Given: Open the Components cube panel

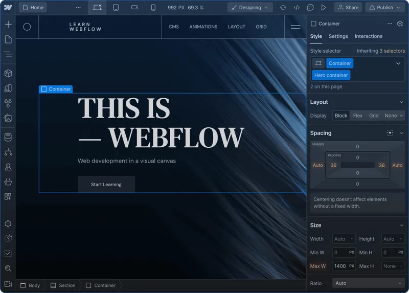Looking at the screenshot, I should point(8,73).
